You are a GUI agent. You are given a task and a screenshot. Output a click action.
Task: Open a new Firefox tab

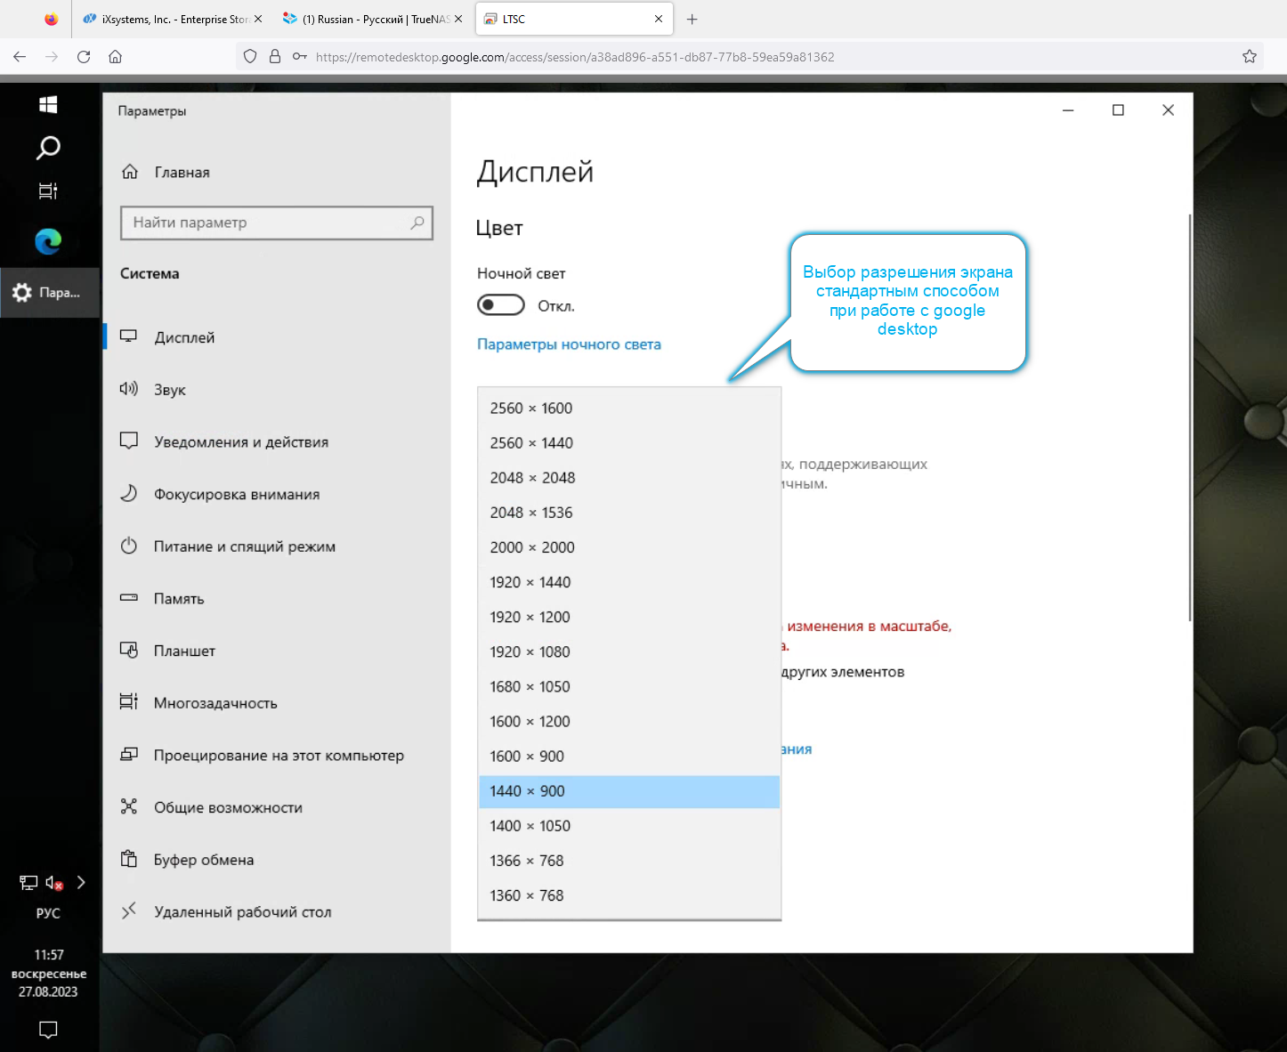click(692, 19)
